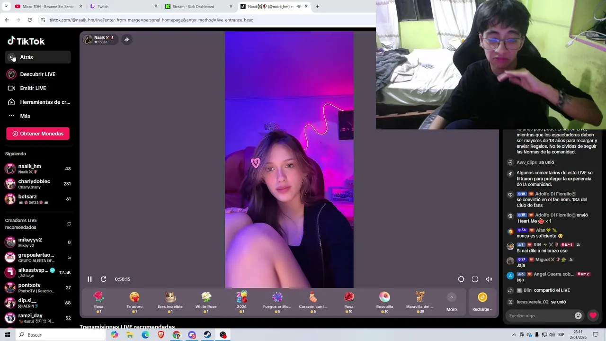Image resolution: width=606 pixels, height=341 pixels.
Task: Tap the heart like button
Action: [593, 315]
